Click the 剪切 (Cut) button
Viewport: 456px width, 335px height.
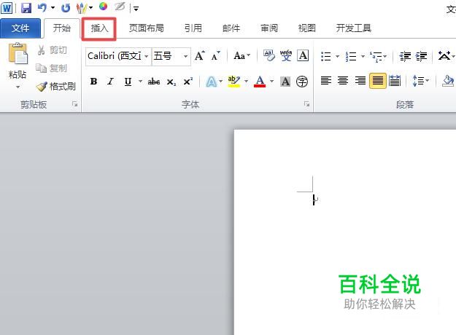53,50
